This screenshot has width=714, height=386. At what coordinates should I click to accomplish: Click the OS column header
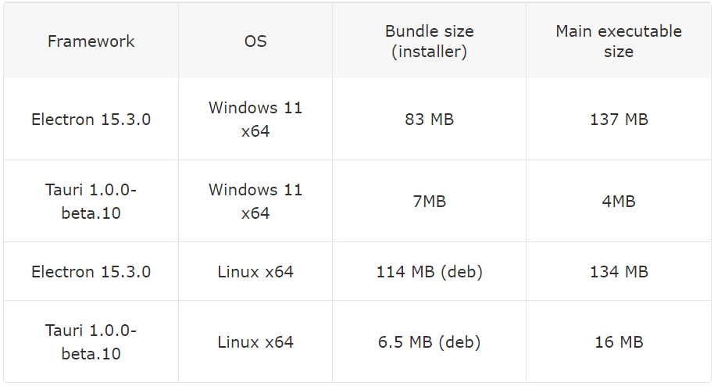click(x=255, y=41)
